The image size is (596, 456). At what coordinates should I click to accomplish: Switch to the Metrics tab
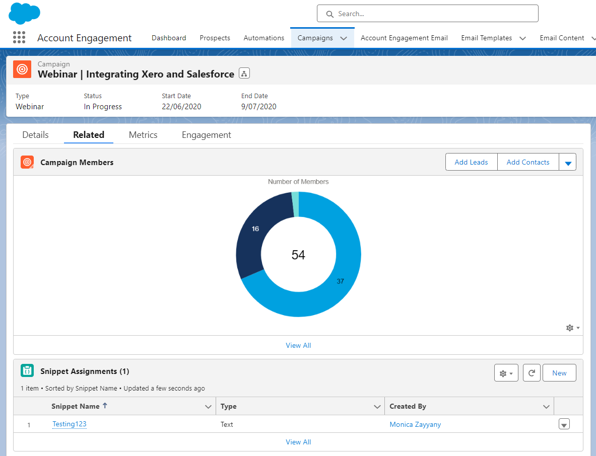[143, 135]
